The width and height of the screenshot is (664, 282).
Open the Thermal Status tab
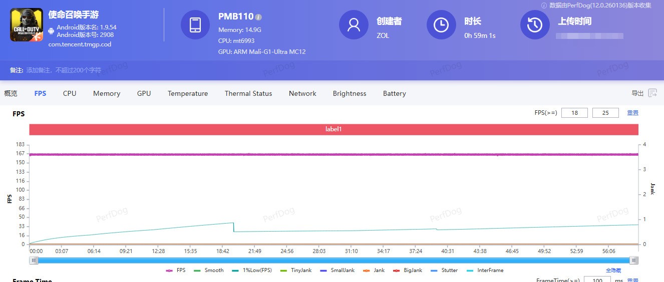(248, 93)
